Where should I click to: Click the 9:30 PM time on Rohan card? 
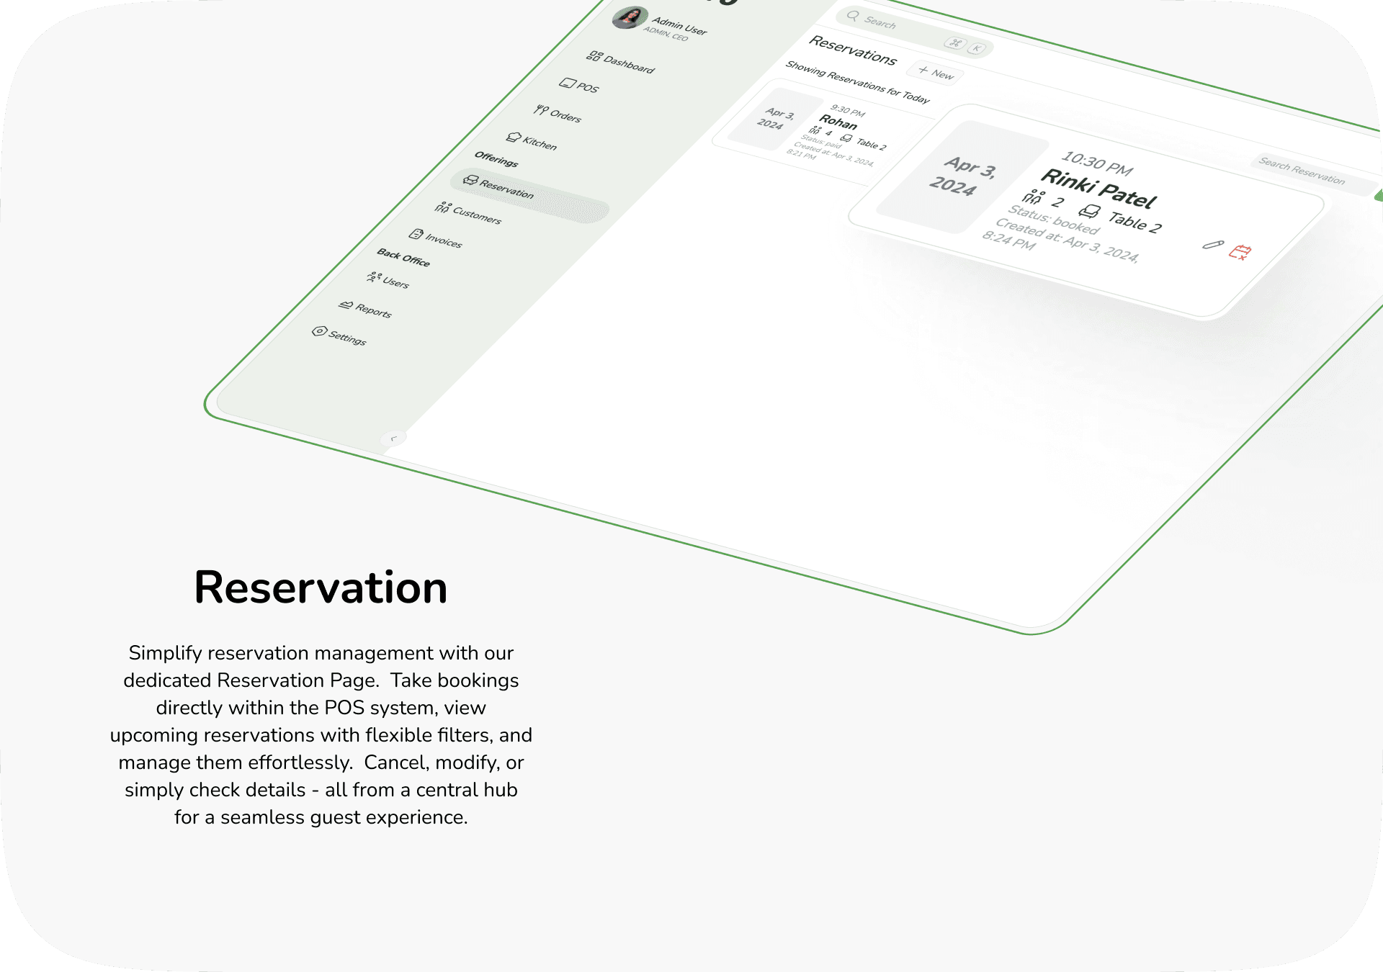point(848,111)
